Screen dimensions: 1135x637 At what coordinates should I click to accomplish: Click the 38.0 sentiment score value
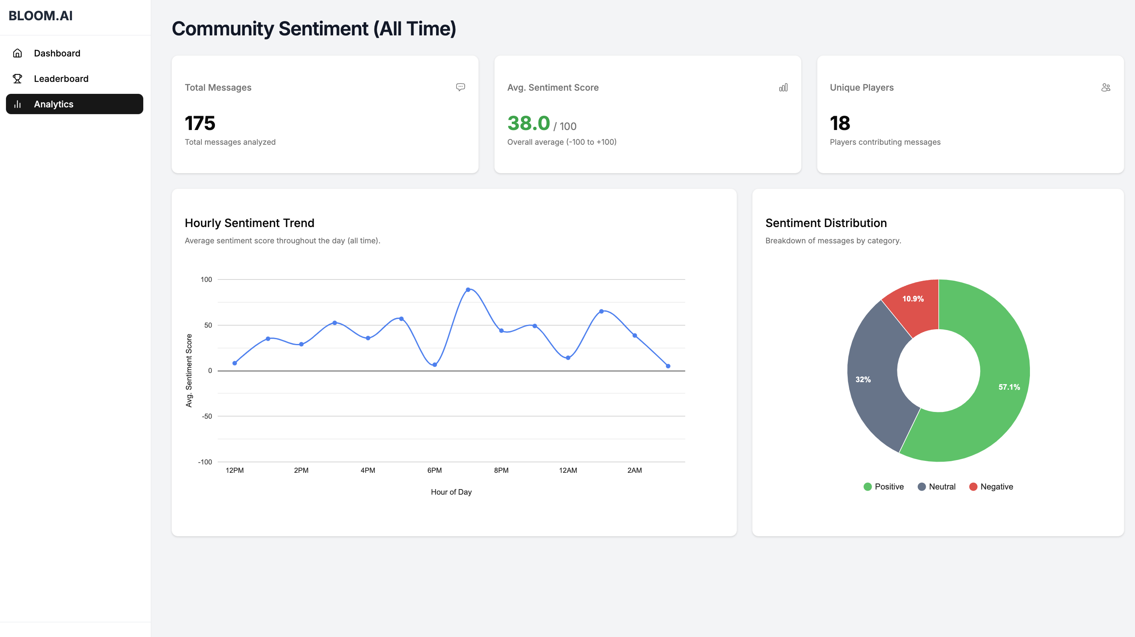tap(528, 123)
